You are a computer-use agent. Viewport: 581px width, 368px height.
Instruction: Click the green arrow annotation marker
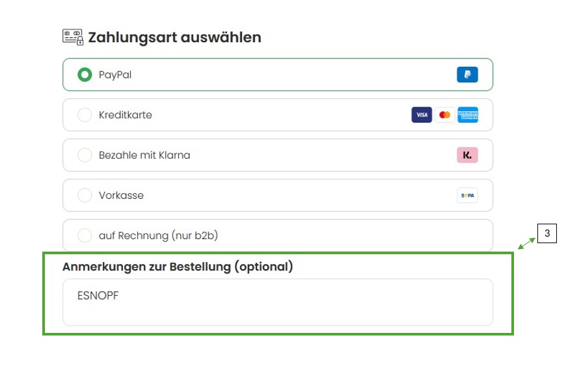pos(526,244)
